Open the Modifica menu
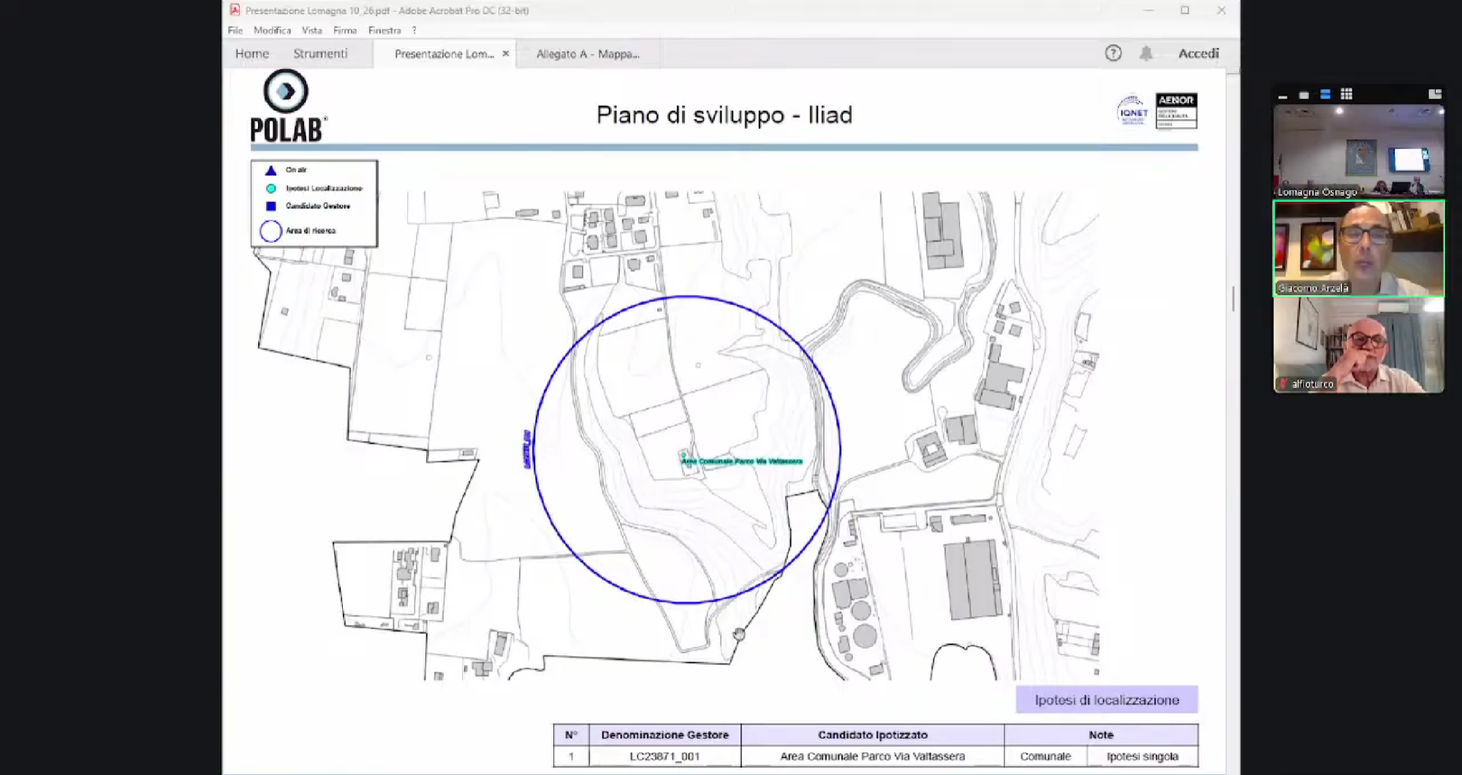1462x775 pixels. coord(272,30)
